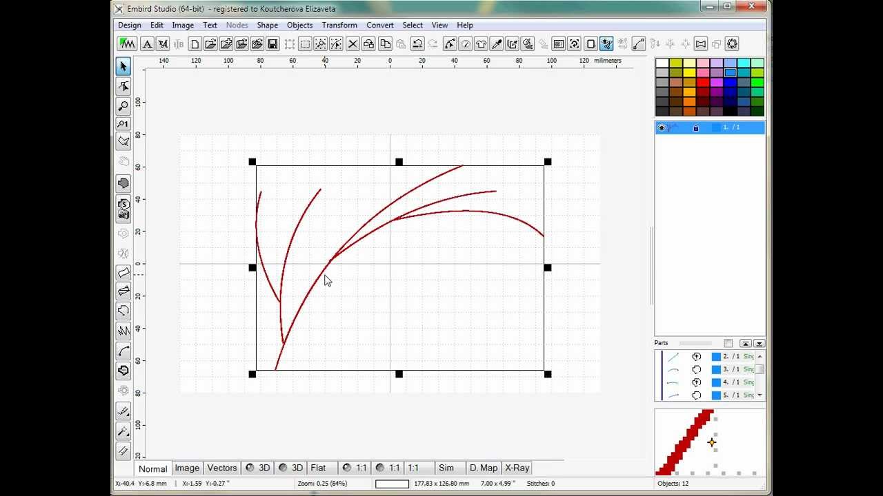Pick the selected light blue swatch in palette
The height and width of the screenshot is (496, 883).
point(731,73)
